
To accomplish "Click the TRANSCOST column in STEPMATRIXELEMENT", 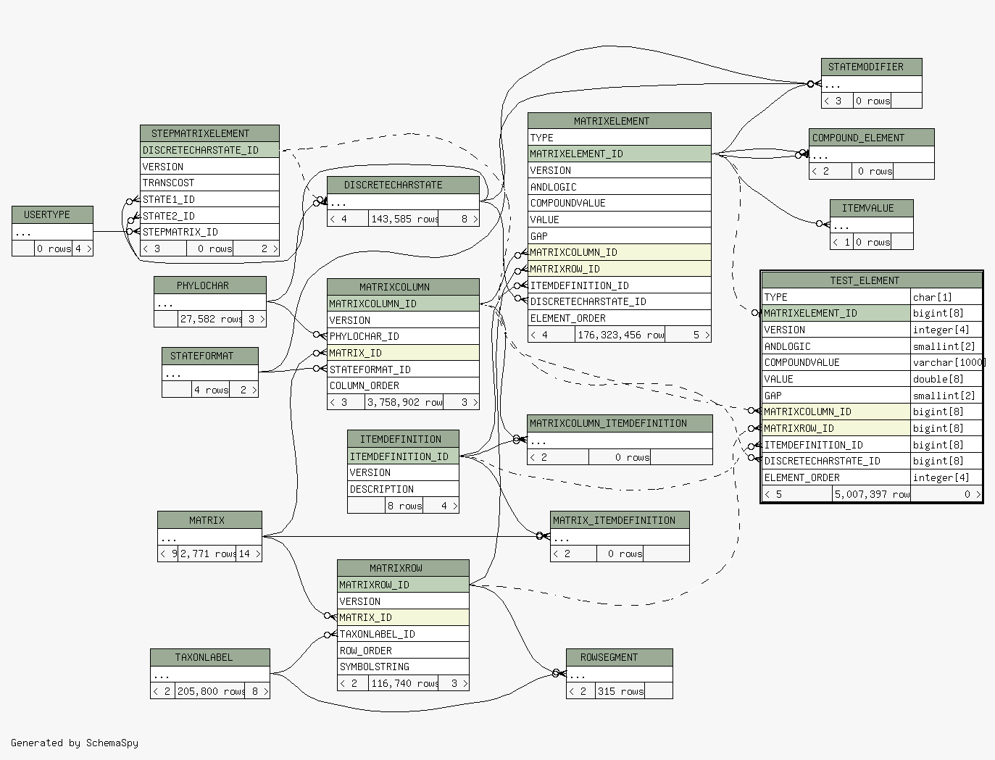I will click(x=209, y=183).
